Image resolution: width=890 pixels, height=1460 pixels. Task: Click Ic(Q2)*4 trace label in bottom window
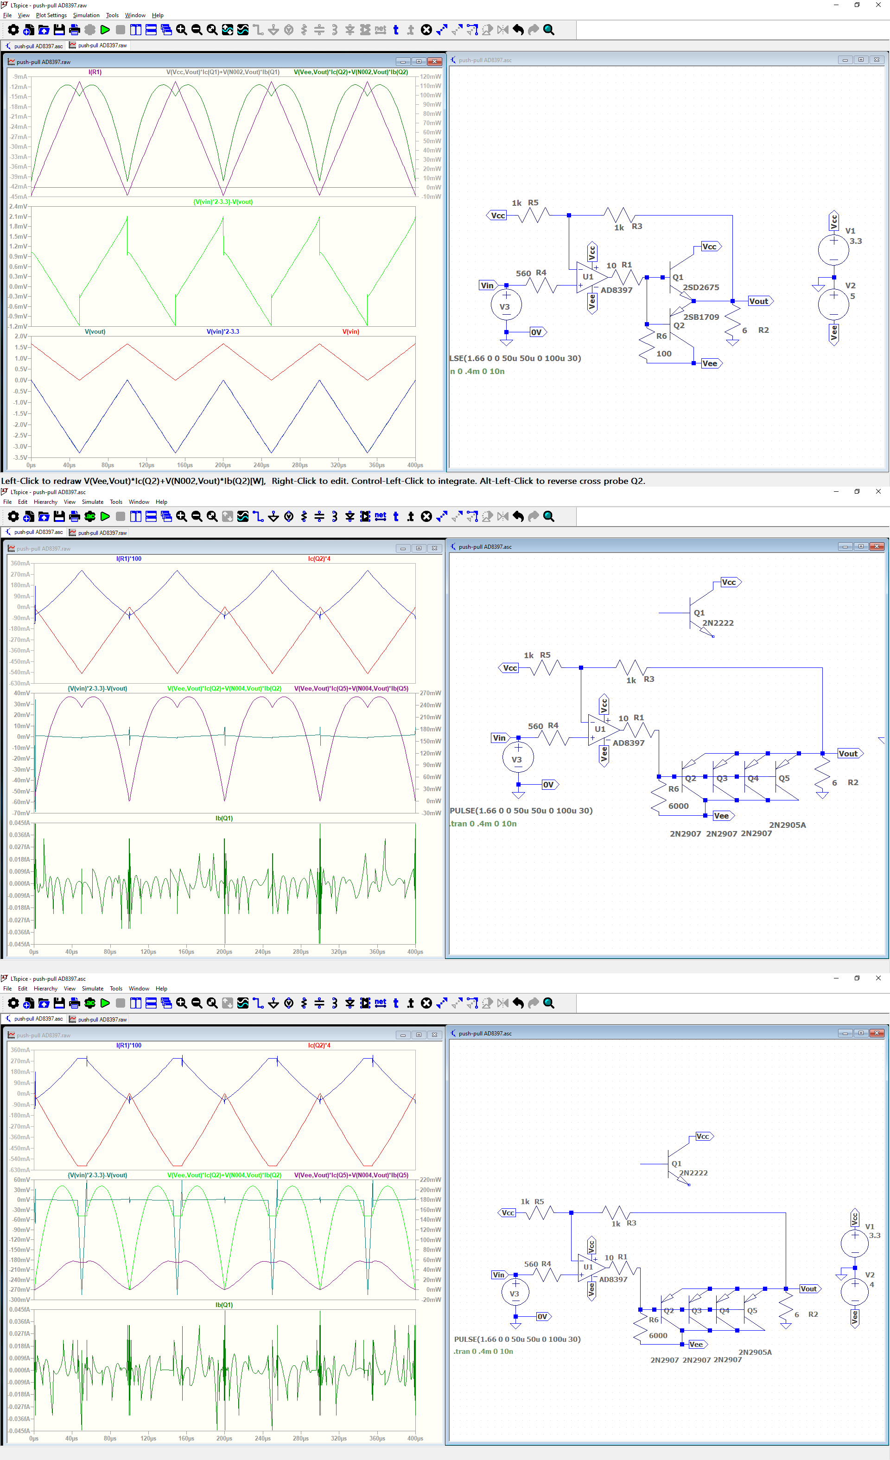point(319,1045)
